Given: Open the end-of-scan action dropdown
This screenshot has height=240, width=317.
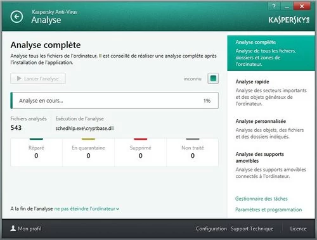Looking at the screenshot, I should (87, 209).
